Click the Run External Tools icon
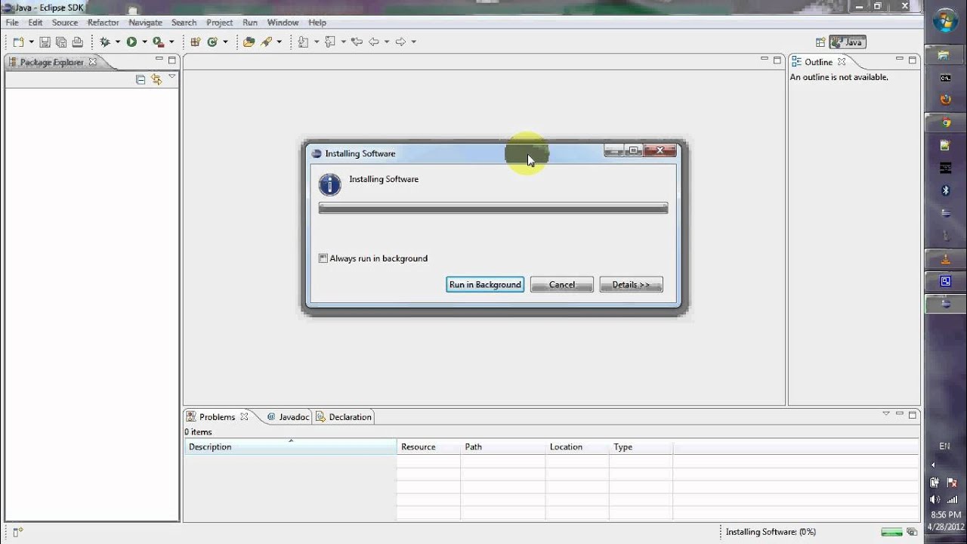967x544 pixels. tap(158, 42)
